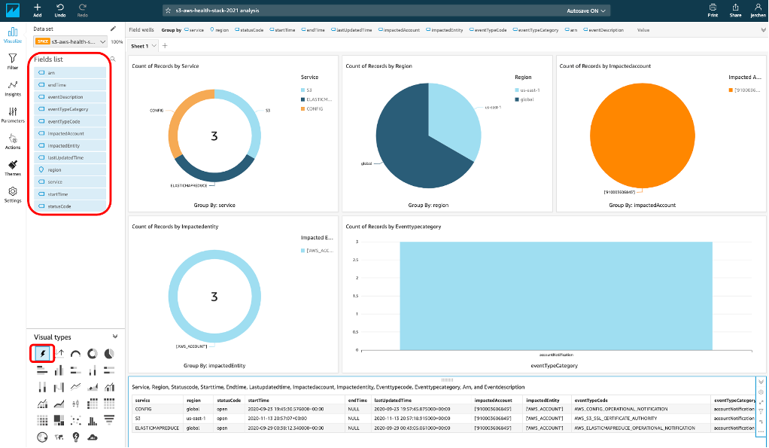Choose the lightbulb insight visual type

pyautogui.click(x=75, y=437)
